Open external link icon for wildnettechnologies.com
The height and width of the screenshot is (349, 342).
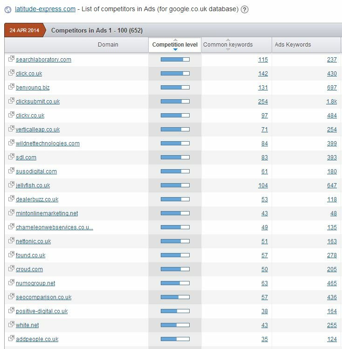click(11, 143)
